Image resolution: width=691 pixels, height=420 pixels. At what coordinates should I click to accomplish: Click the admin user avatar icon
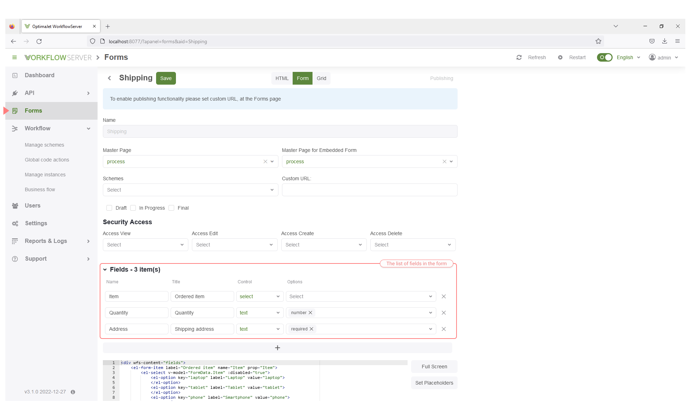point(652,57)
